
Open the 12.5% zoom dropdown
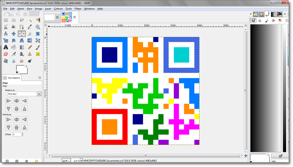pyautogui.click(x=81, y=161)
